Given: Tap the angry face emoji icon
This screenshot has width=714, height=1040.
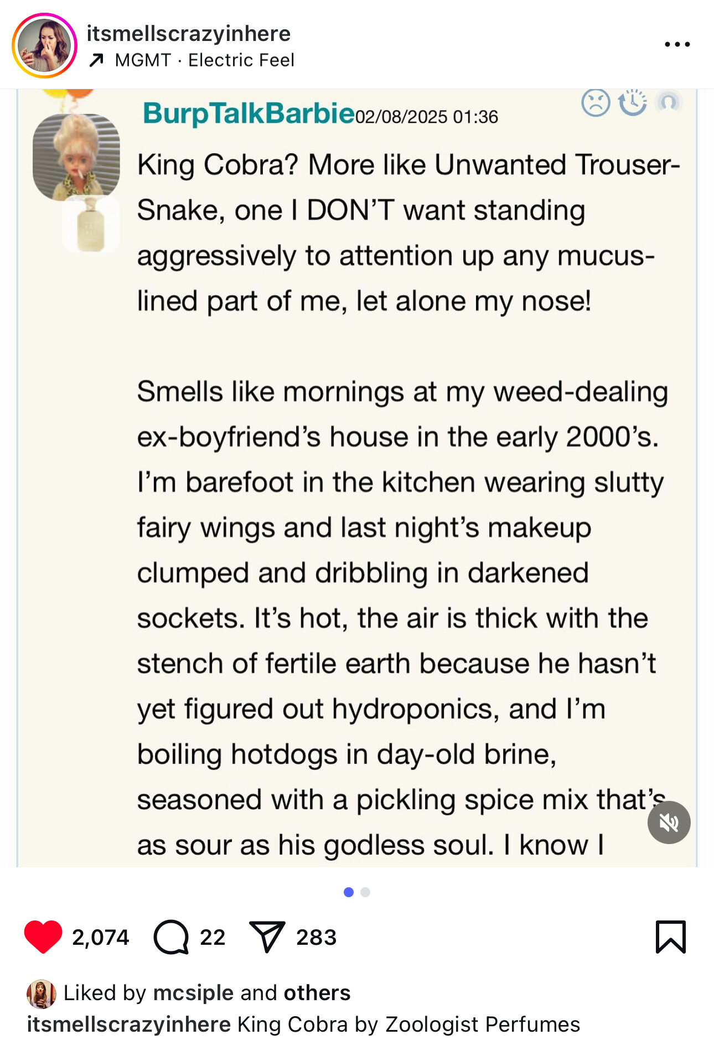Looking at the screenshot, I should coord(596,102).
